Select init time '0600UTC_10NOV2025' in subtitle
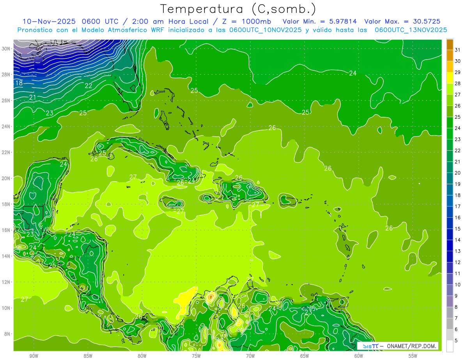This screenshot has width=468, height=361. [265, 30]
